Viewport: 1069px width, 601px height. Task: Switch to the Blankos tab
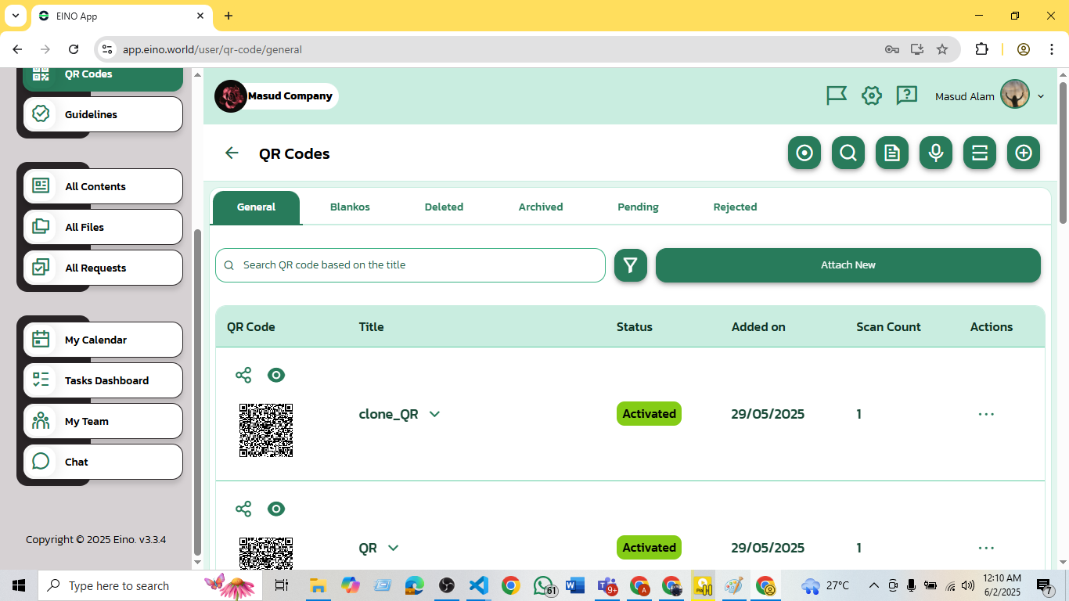[350, 207]
